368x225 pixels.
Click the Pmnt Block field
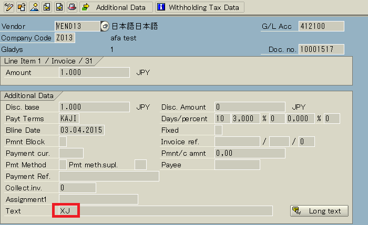(63, 142)
